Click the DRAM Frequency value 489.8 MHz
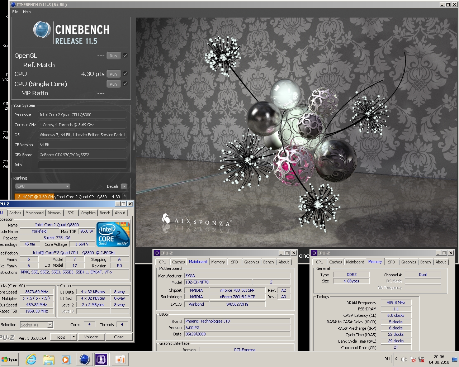This screenshot has height=367, width=459. coord(396,302)
